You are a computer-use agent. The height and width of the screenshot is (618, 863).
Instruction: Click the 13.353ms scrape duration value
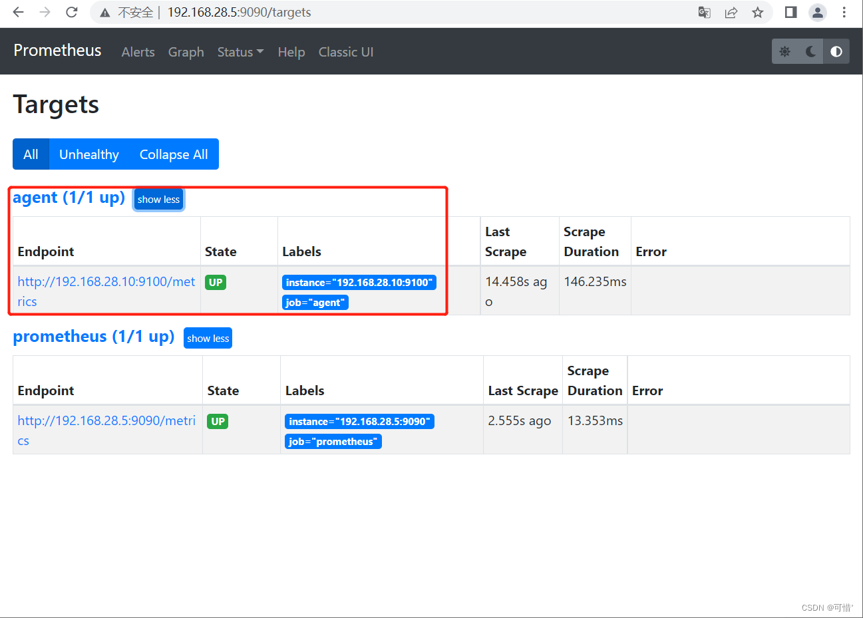point(596,420)
